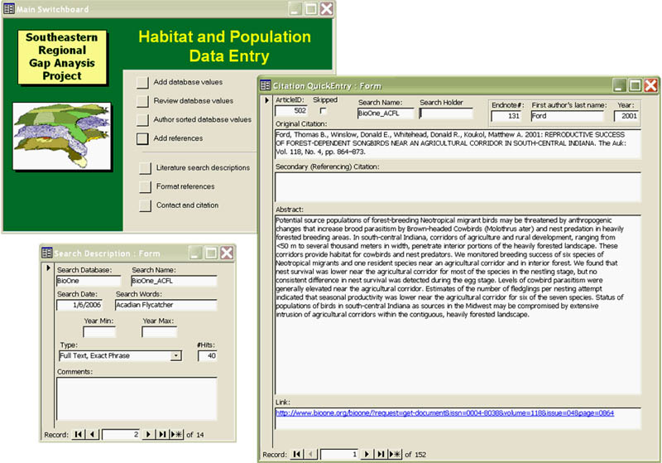Go to previous record in Search Description
Viewport: 662px width, 463px height.
(92, 434)
